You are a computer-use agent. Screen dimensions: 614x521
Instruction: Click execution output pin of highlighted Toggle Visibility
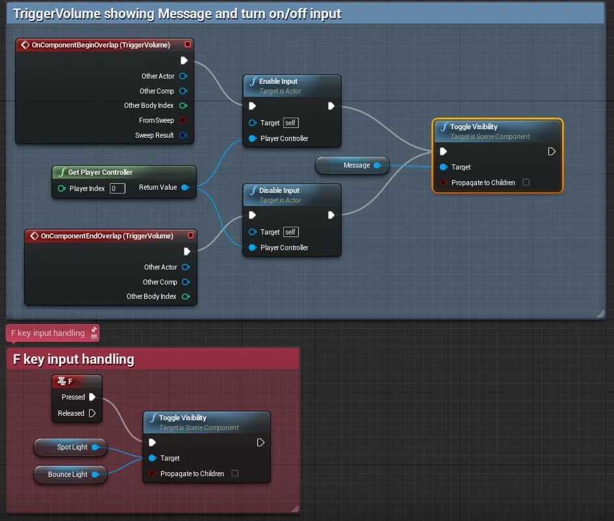click(x=552, y=151)
